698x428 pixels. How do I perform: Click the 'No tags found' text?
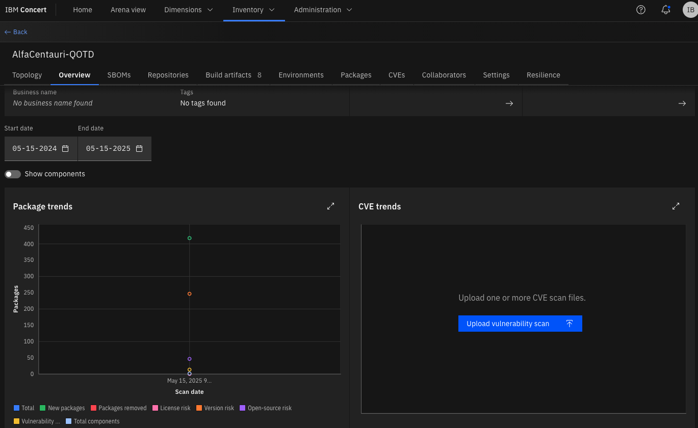pos(203,103)
